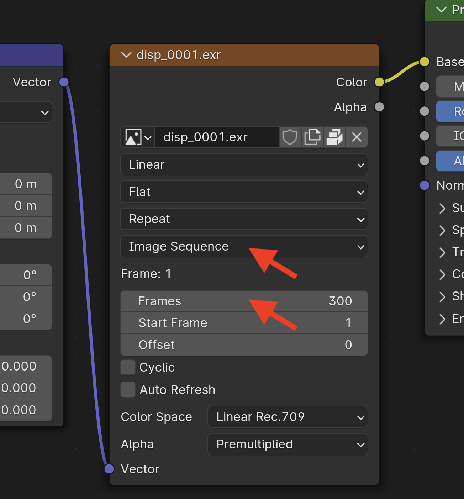
Task: Click the Open Image file icon
Action: (x=334, y=137)
